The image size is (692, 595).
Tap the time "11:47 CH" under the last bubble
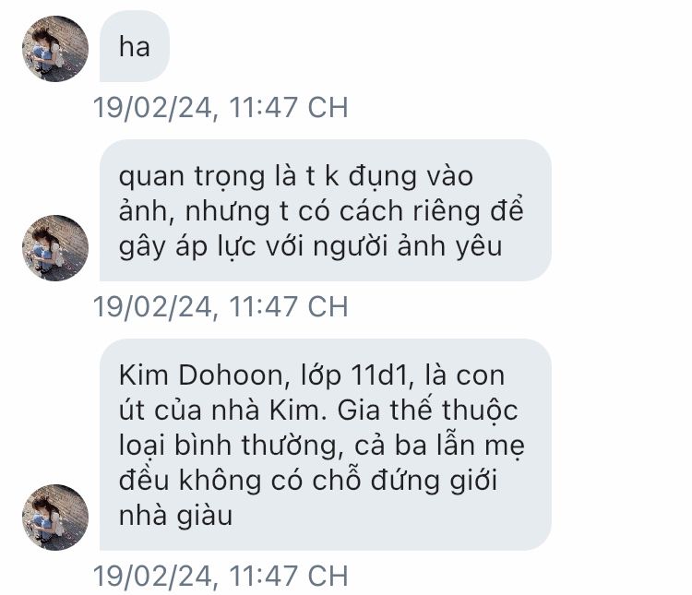(x=289, y=576)
